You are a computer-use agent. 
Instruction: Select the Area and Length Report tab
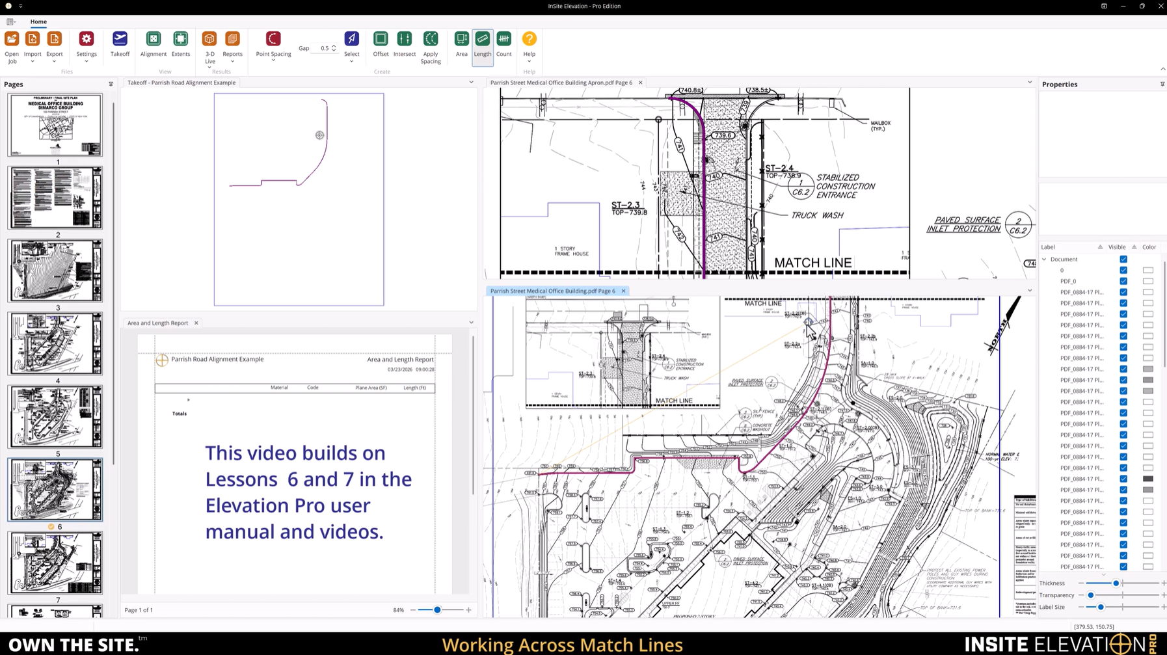point(157,323)
